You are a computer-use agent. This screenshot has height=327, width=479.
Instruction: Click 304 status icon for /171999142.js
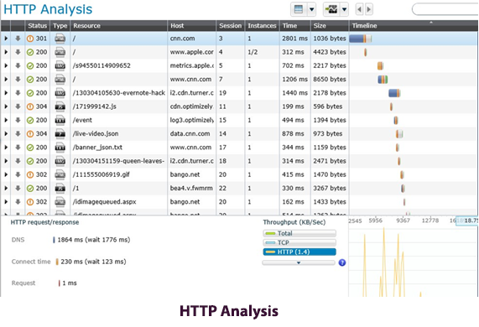coord(30,106)
